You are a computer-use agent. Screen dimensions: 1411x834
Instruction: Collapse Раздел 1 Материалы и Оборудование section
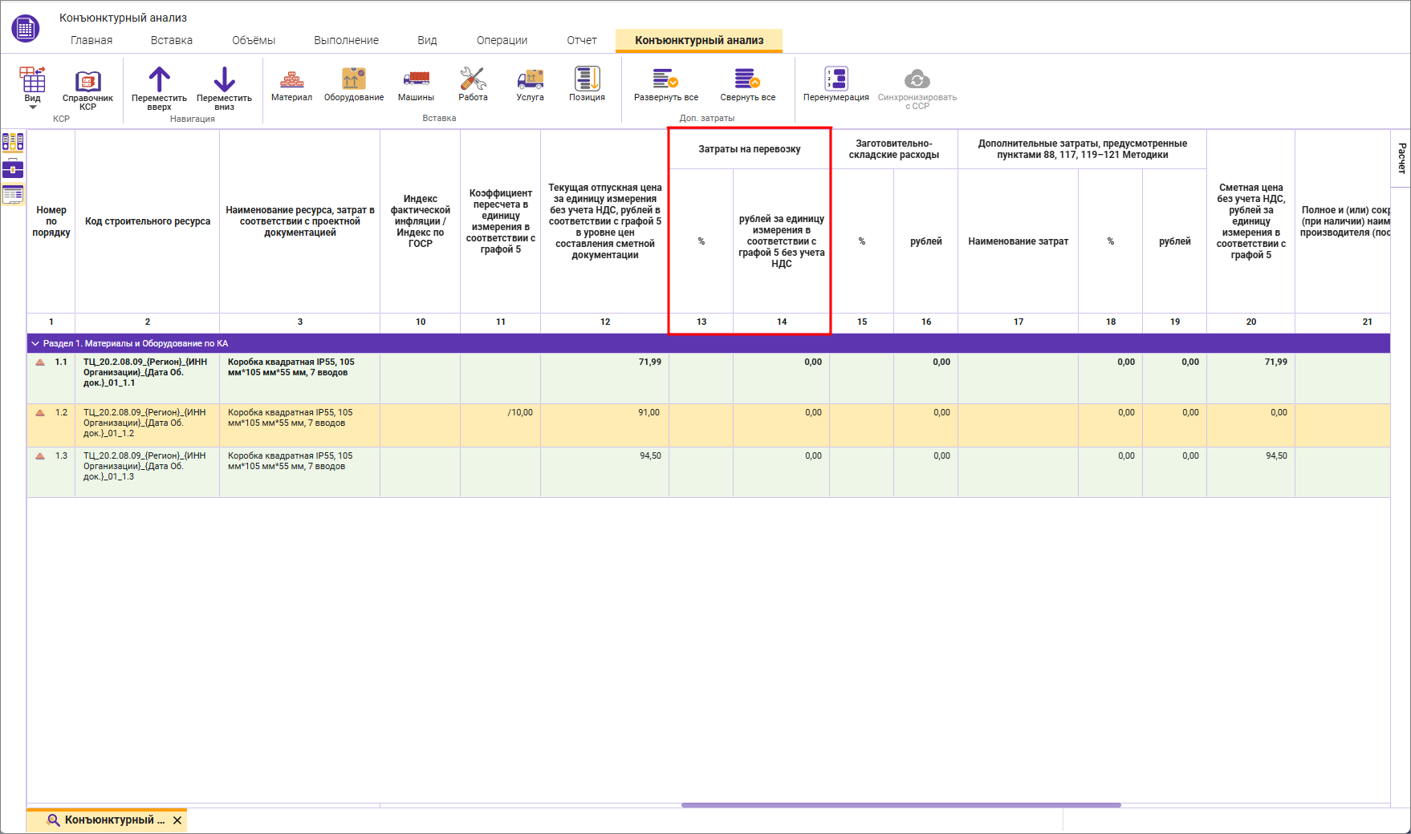(35, 343)
